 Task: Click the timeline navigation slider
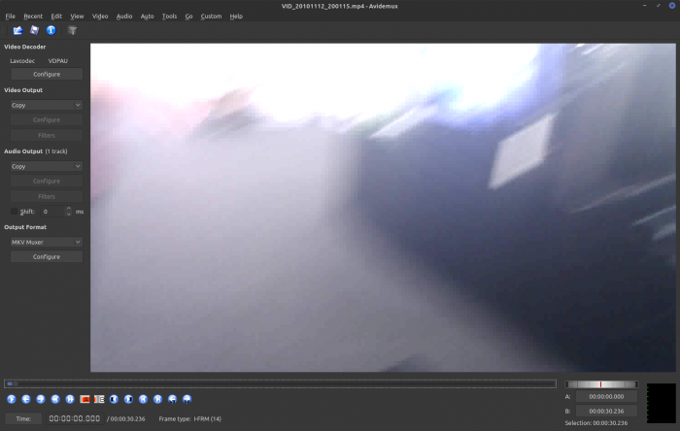pyautogui.click(x=280, y=383)
